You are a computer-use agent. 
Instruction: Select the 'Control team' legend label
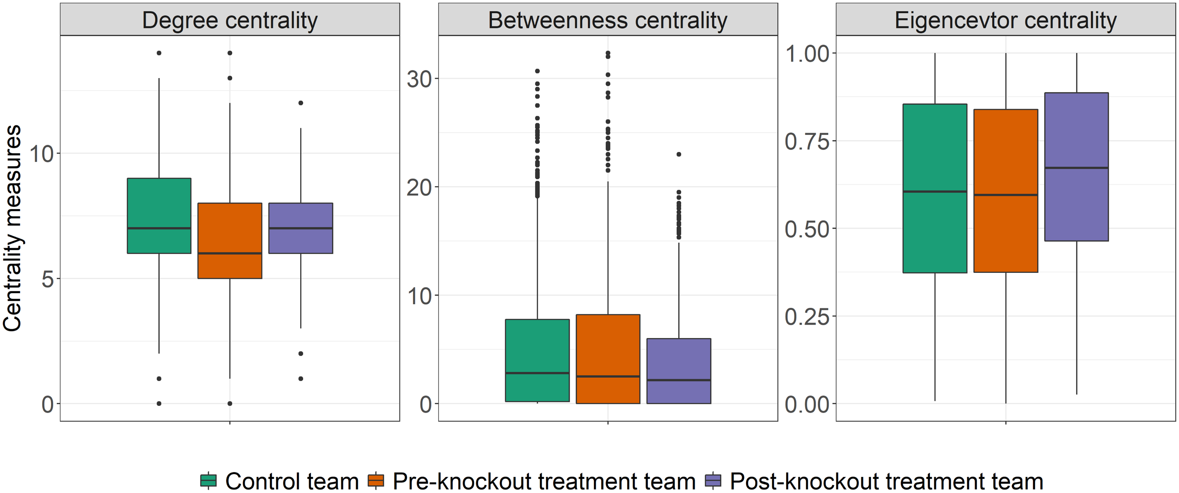(291, 481)
